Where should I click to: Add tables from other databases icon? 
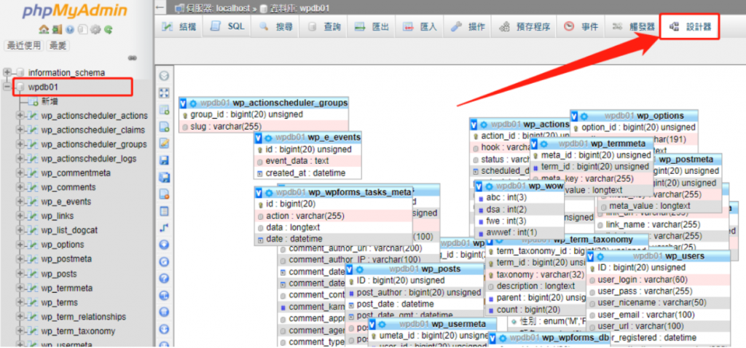tap(164, 110)
